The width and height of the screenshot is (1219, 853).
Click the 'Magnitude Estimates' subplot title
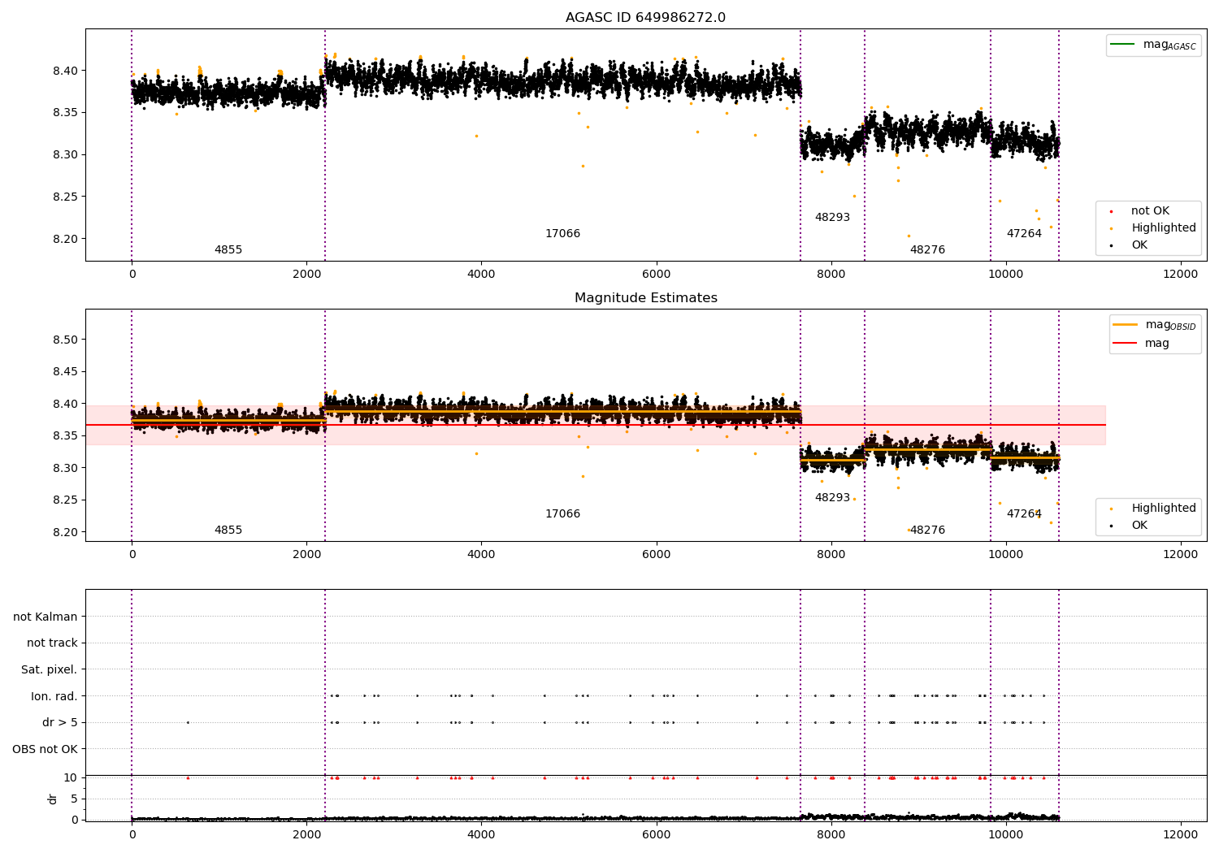click(x=645, y=298)
